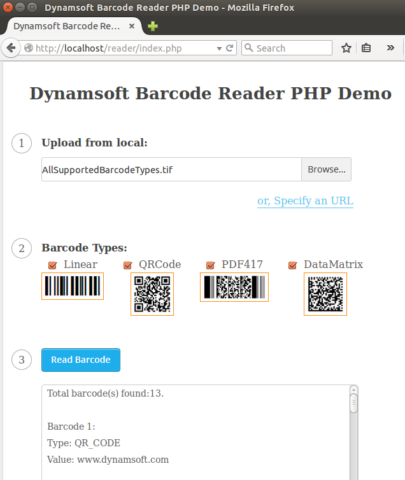Click the Browse... file button

click(x=326, y=169)
